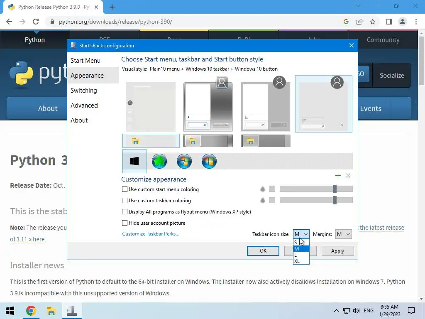Click the start menu coloring opacity slider
The height and width of the screenshot is (319, 425).
click(316, 189)
